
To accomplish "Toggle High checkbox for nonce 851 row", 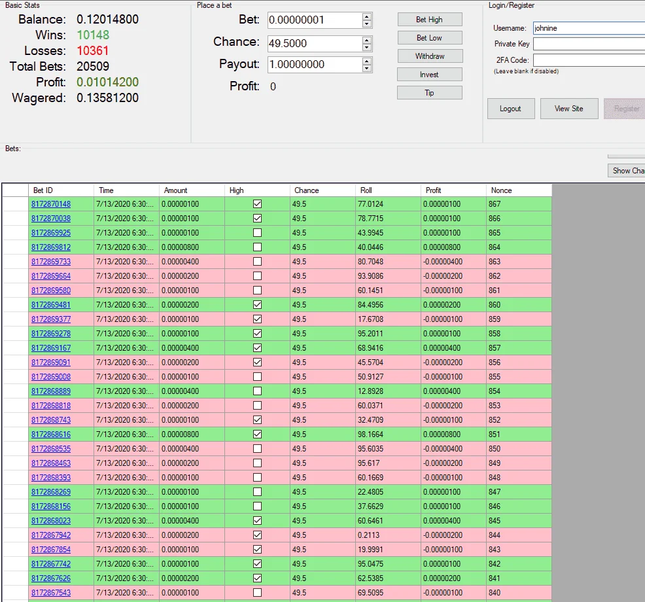I will pyautogui.click(x=258, y=434).
